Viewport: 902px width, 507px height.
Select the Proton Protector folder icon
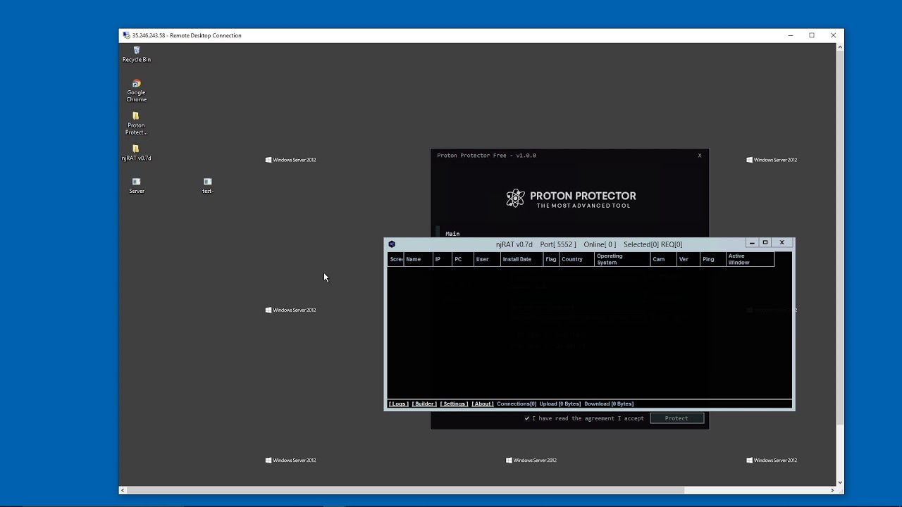click(136, 123)
